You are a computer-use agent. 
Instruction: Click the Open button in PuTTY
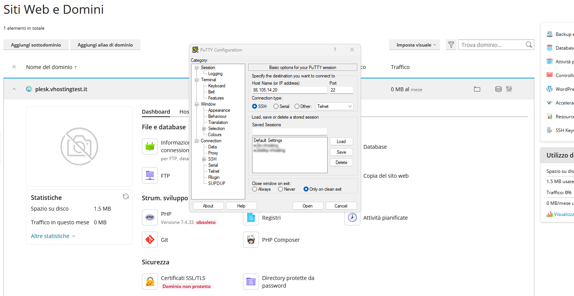(x=308, y=206)
